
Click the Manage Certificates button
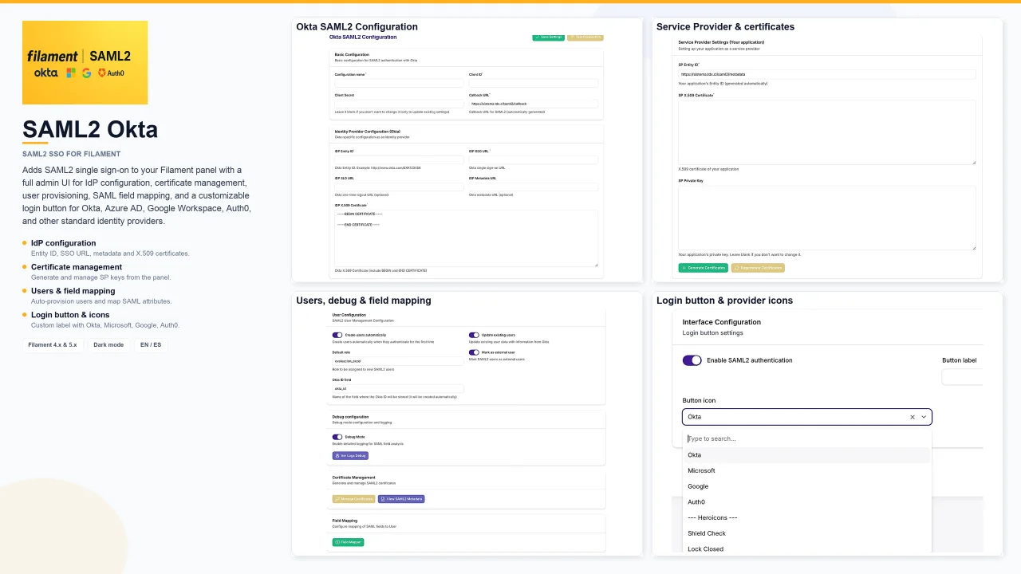(353, 499)
